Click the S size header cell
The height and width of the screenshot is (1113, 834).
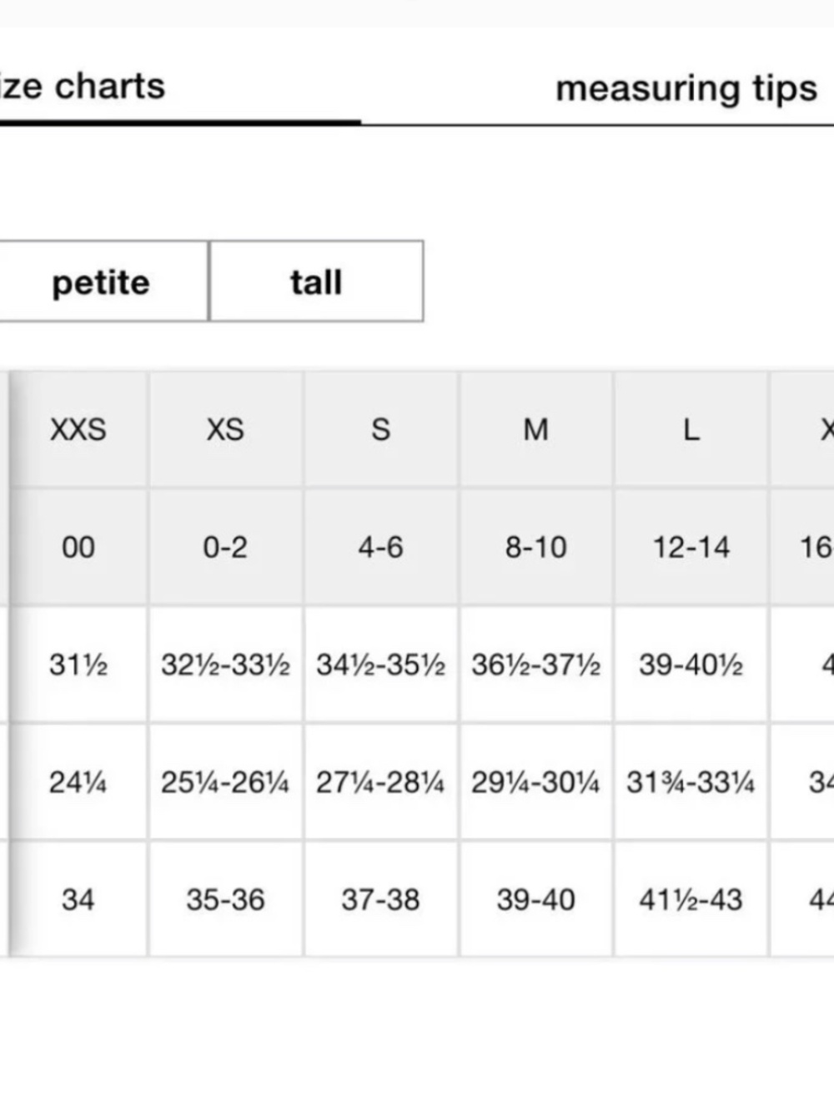point(380,429)
